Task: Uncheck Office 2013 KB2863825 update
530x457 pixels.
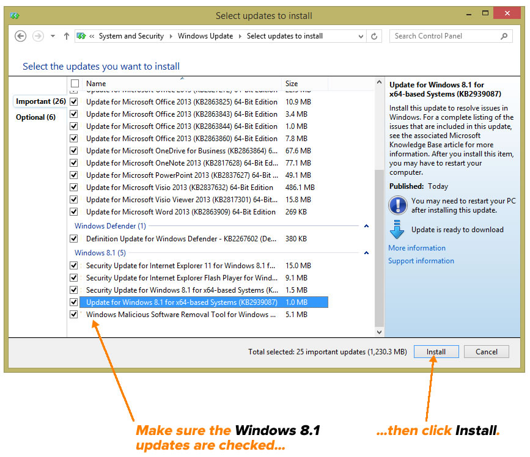Action: (x=74, y=101)
